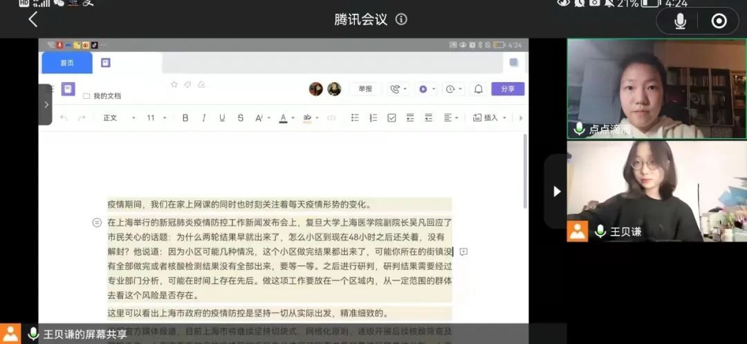Screen dimensions: 747x344
Task: Click the 分享 share button
Action: [x=508, y=89]
